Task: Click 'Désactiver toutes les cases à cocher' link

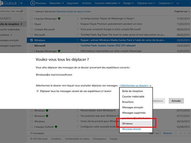Action: pos(74,11)
